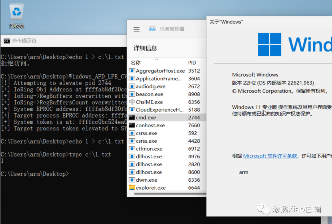This screenshot has height=224, width=332.
Task: Click the explorer.exe folder icon
Action: point(132,188)
